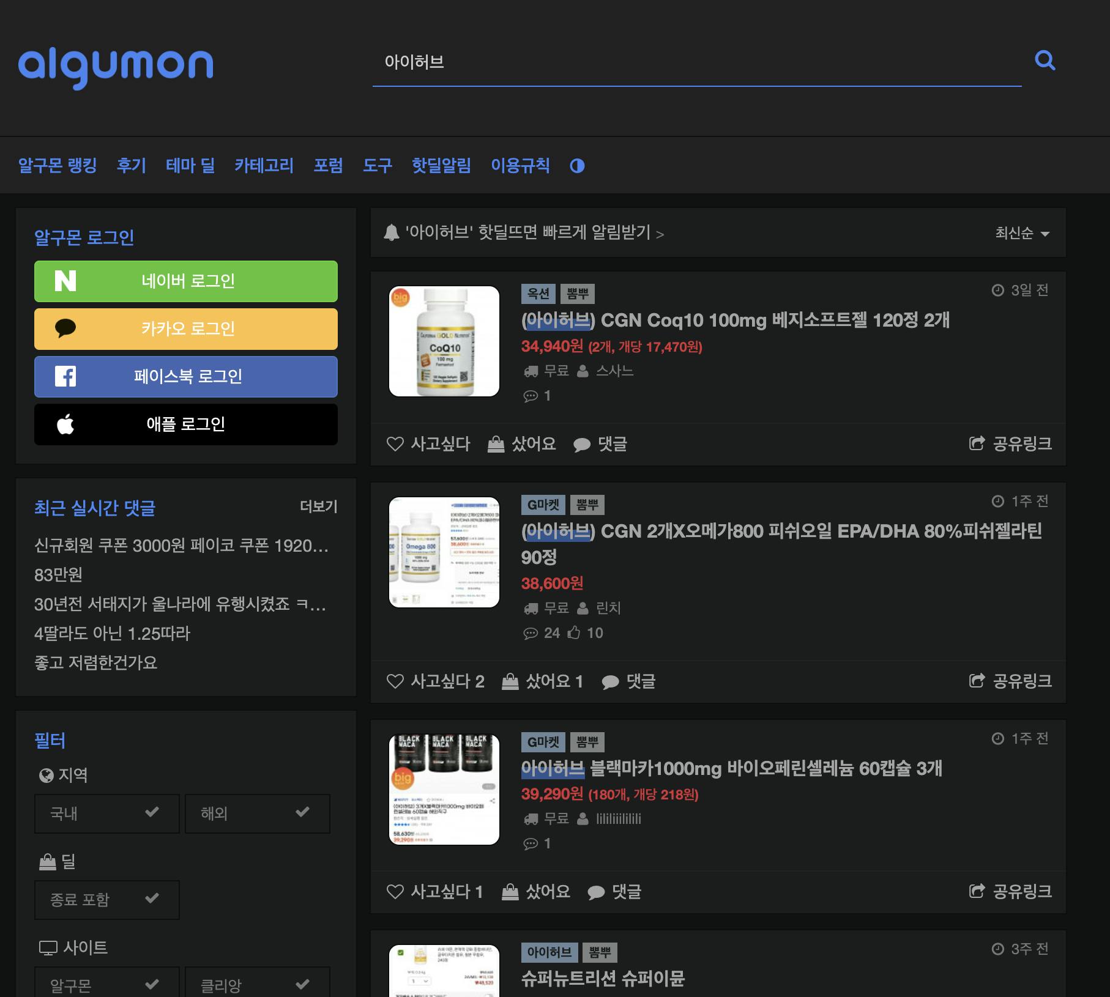This screenshot has width=1110, height=997.
Task: Open recent comment '83만원'
Action: [59, 575]
